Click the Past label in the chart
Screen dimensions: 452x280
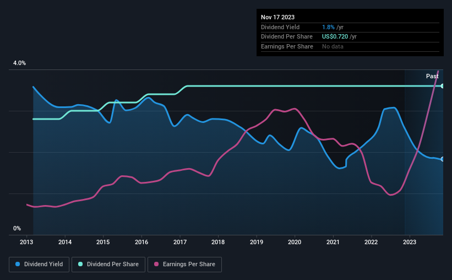point(432,76)
